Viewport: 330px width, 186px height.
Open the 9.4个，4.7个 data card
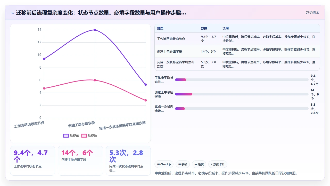[32, 161]
